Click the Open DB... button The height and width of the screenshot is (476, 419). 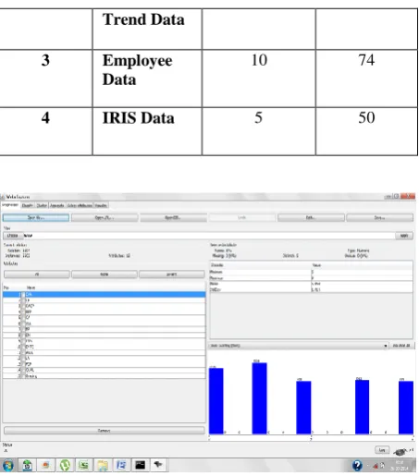coord(173,217)
